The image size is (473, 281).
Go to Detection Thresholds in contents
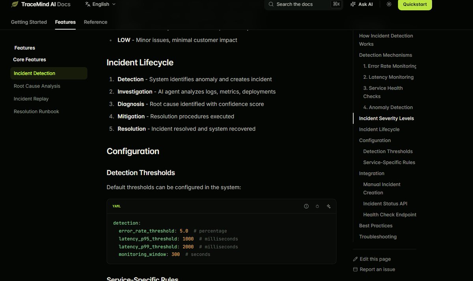coord(388,151)
